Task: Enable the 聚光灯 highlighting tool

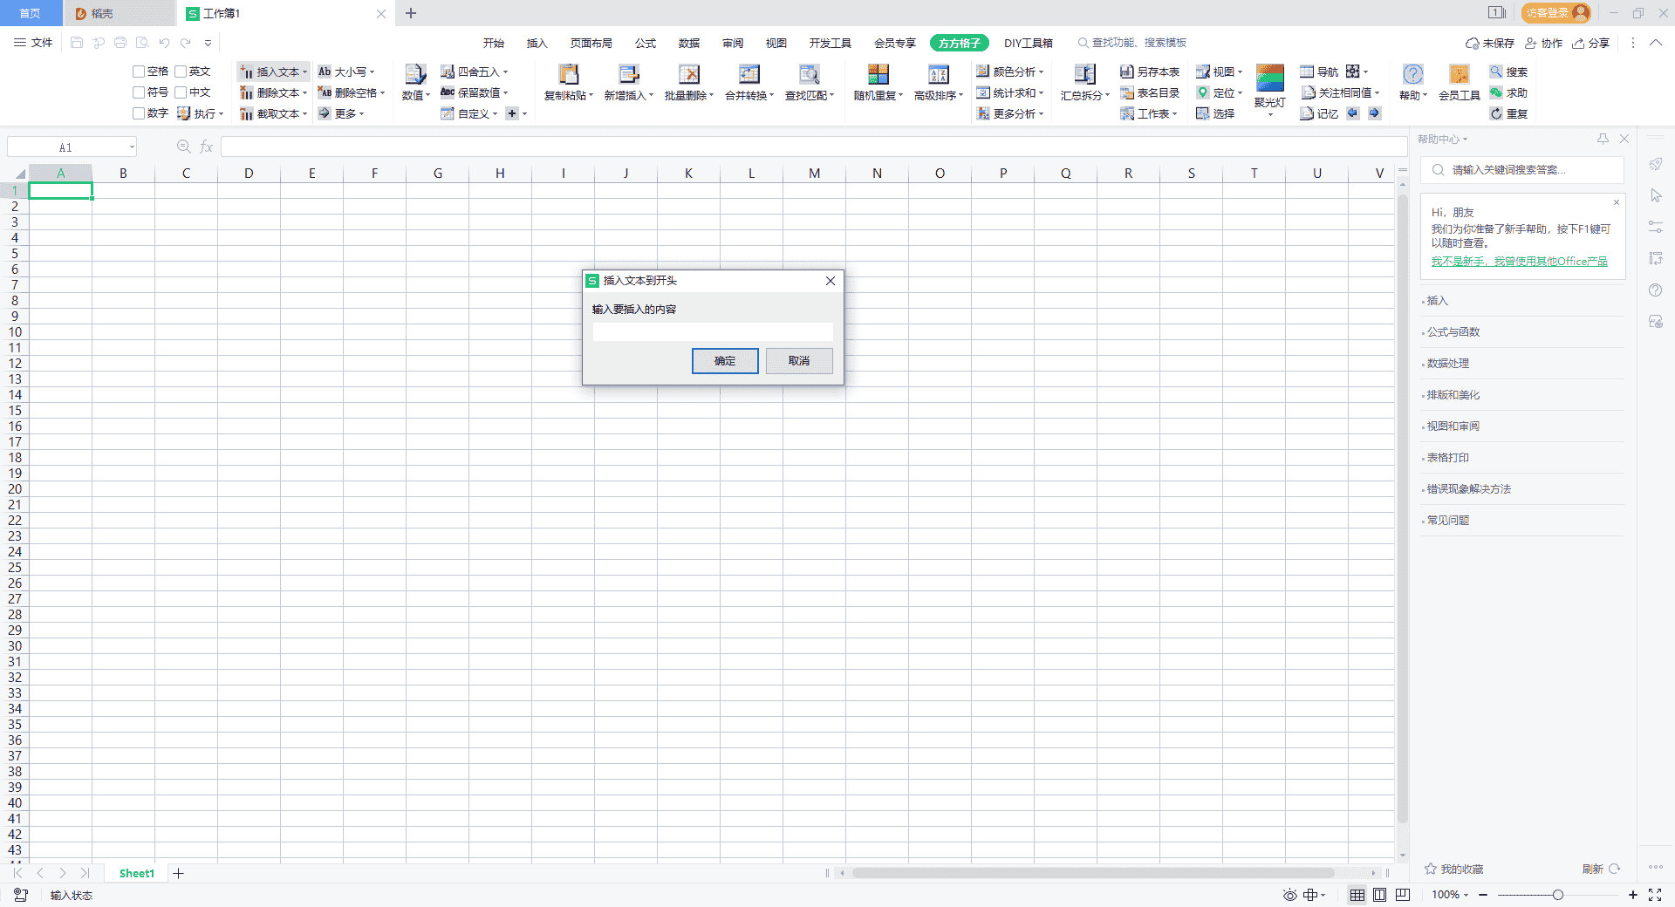Action: tap(1269, 83)
